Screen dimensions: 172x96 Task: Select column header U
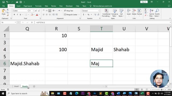click(124, 29)
